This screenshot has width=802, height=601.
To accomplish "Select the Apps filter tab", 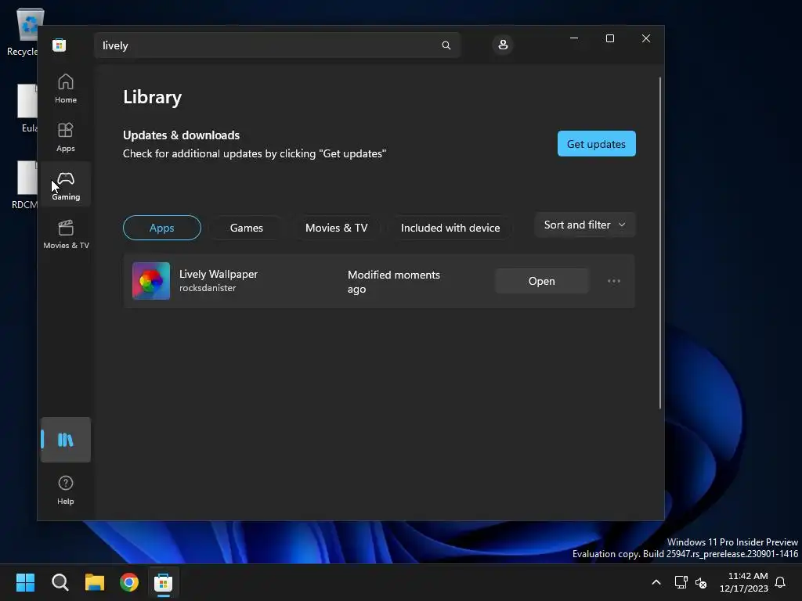I will pyautogui.click(x=161, y=228).
